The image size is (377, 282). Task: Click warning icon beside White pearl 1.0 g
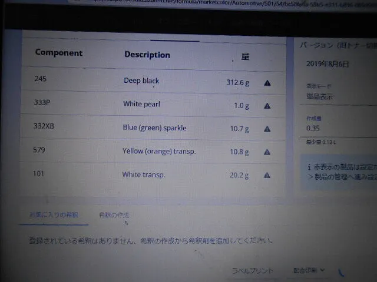pos(267,106)
